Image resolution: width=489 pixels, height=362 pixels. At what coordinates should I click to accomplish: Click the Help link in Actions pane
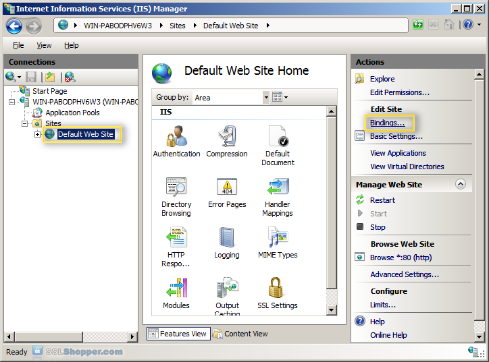378,322
